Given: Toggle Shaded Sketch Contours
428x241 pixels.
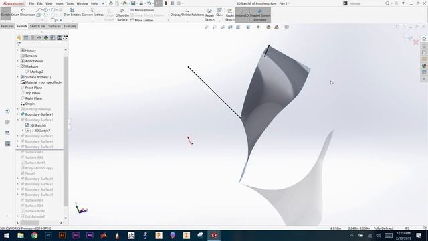Looking at the screenshot, I should tap(260, 15).
